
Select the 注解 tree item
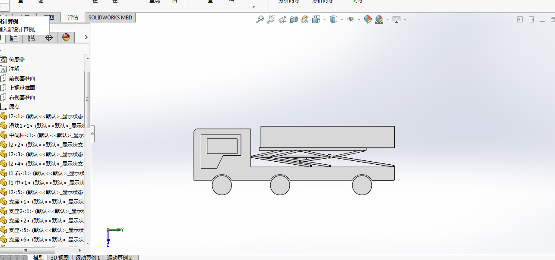pos(14,69)
